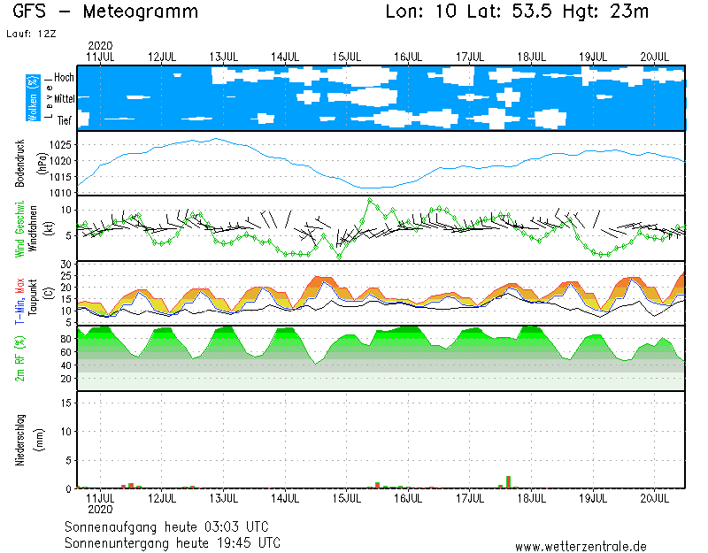Click the "25" tick on the temperature axis
The image size is (708, 553).
(x=65, y=276)
